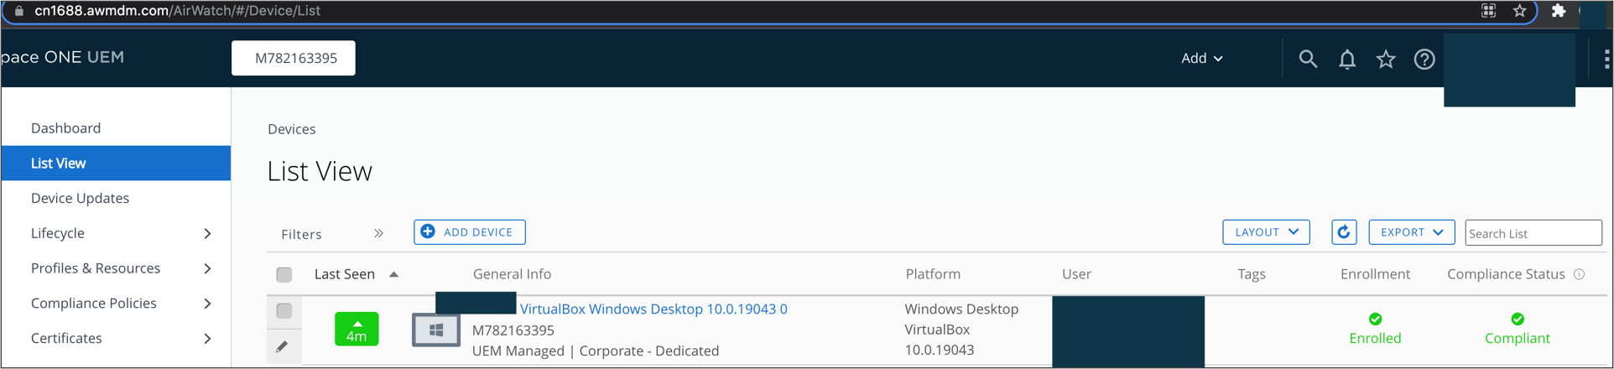Open the Export dropdown
This screenshot has width=1614, height=369.
(1411, 232)
